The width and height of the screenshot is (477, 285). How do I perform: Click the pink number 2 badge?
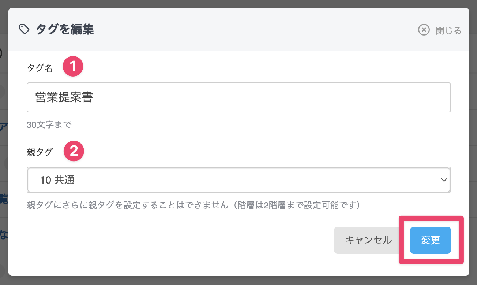74,151
